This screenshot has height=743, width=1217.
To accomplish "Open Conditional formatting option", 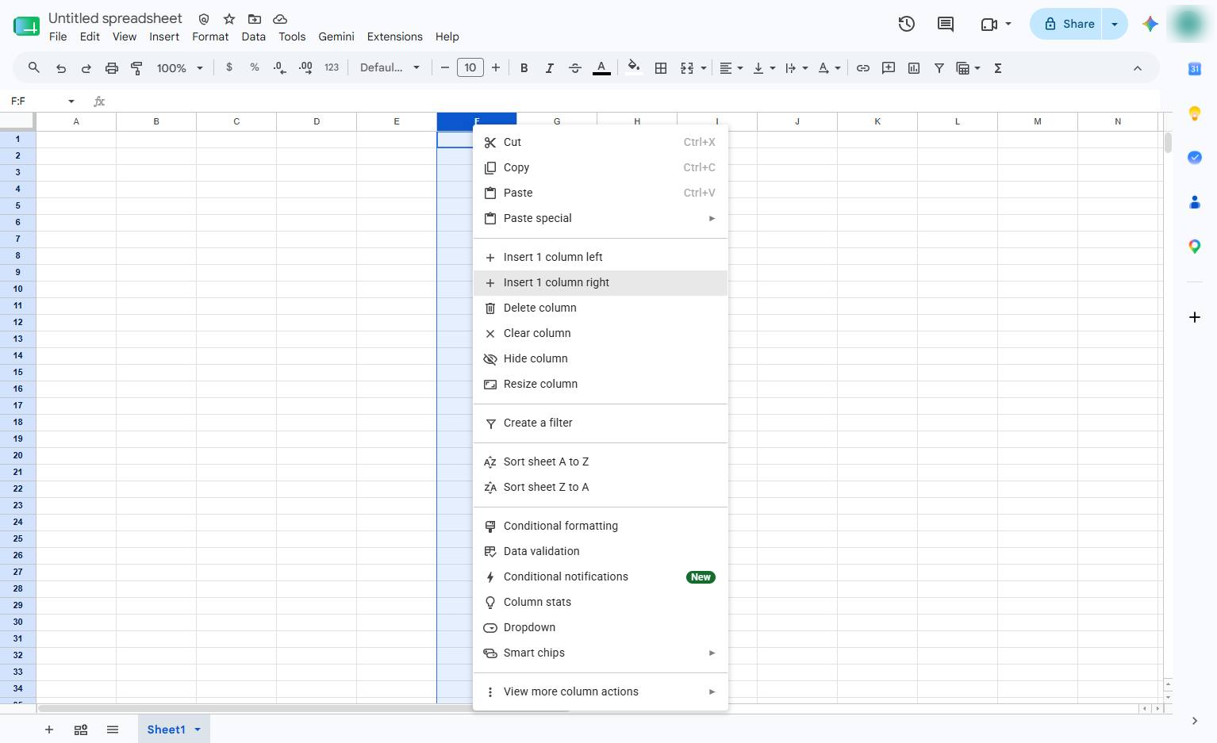I will tap(601, 527).
